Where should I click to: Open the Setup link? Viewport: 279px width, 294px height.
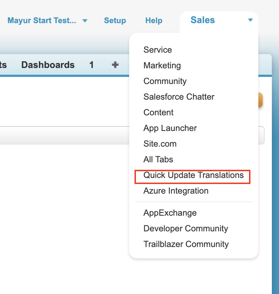pyautogui.click(x=115, y=21)
